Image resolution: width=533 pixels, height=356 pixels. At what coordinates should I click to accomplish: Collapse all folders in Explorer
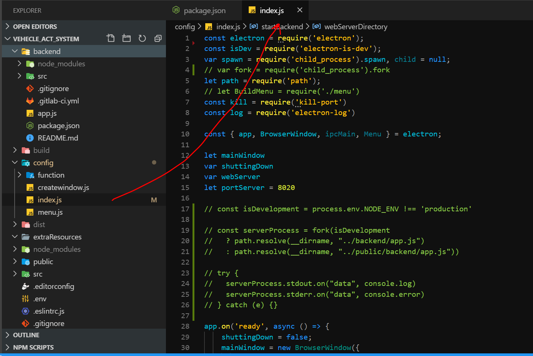[158, 38]
